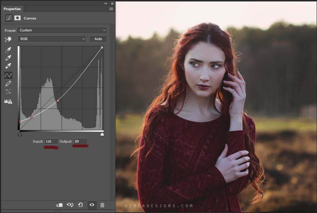Click the curves adjustment icon beside the Curves label
This screenshot has width=317, height=213.
point(9,18)
